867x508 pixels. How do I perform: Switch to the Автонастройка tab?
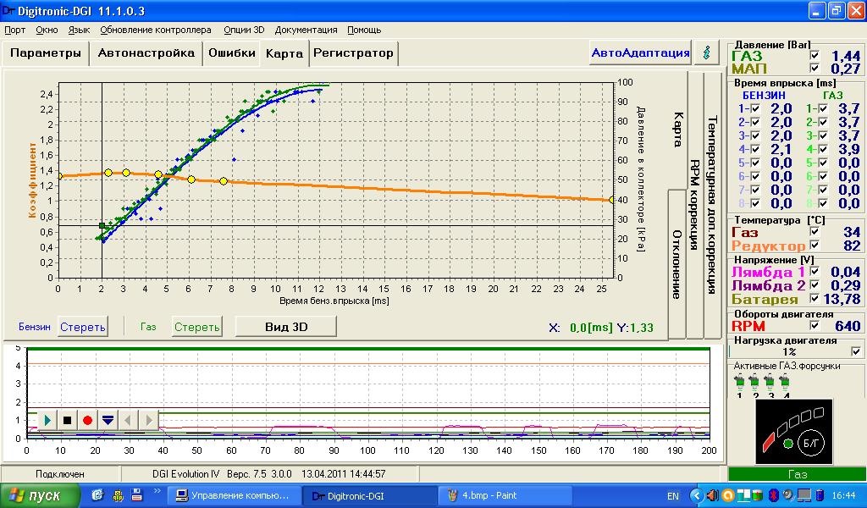tap(146, 53)
